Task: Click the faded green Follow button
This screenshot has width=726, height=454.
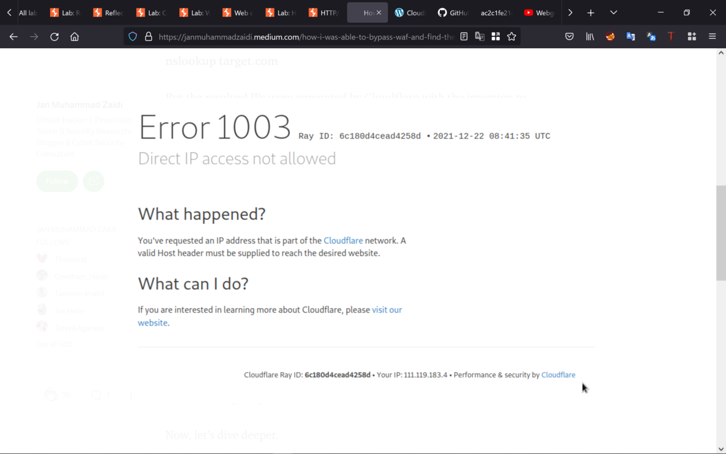Action: pos(57,181)
